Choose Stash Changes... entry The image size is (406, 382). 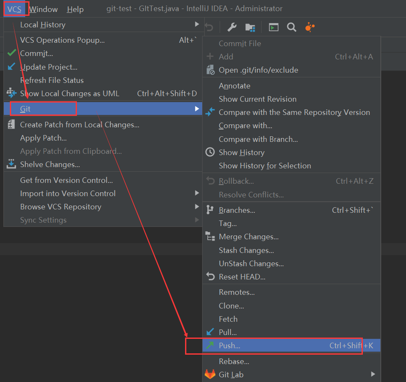coord(291,250)
